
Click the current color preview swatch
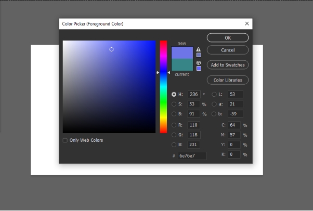pyautogui.click(x=182, y=64)
